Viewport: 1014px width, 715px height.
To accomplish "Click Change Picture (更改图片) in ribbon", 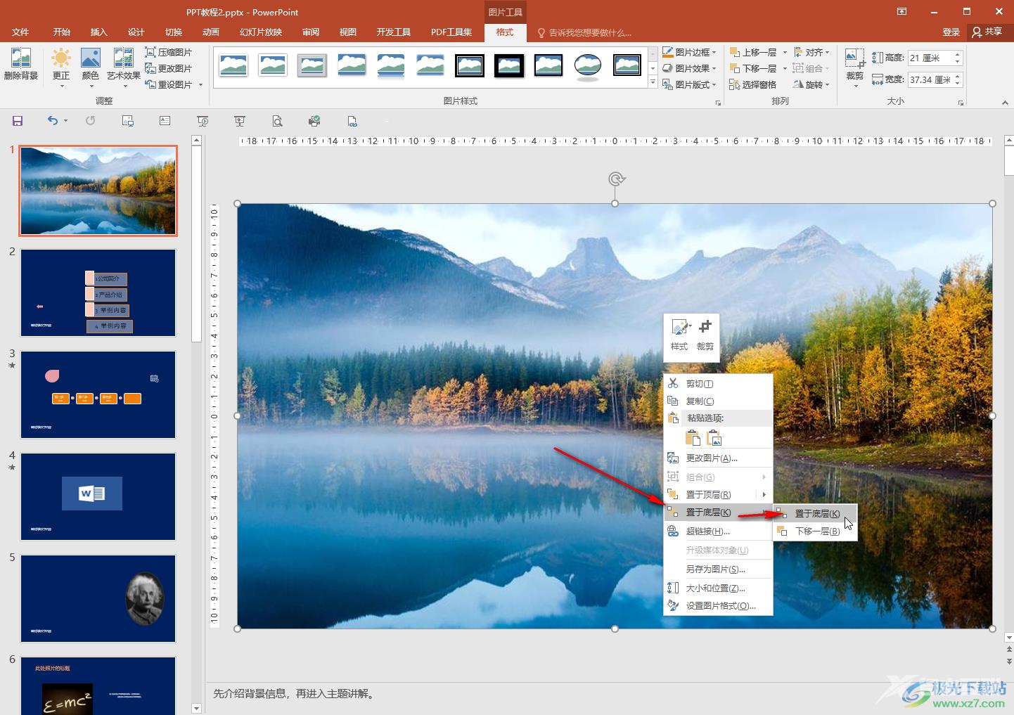I will click(169, 68).
